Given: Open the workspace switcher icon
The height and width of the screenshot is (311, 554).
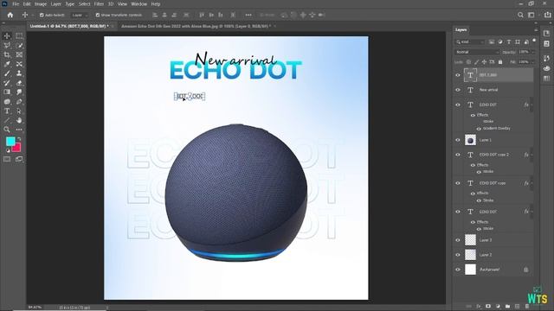Looking at the screenshot, I should click(x=531, y=15).
